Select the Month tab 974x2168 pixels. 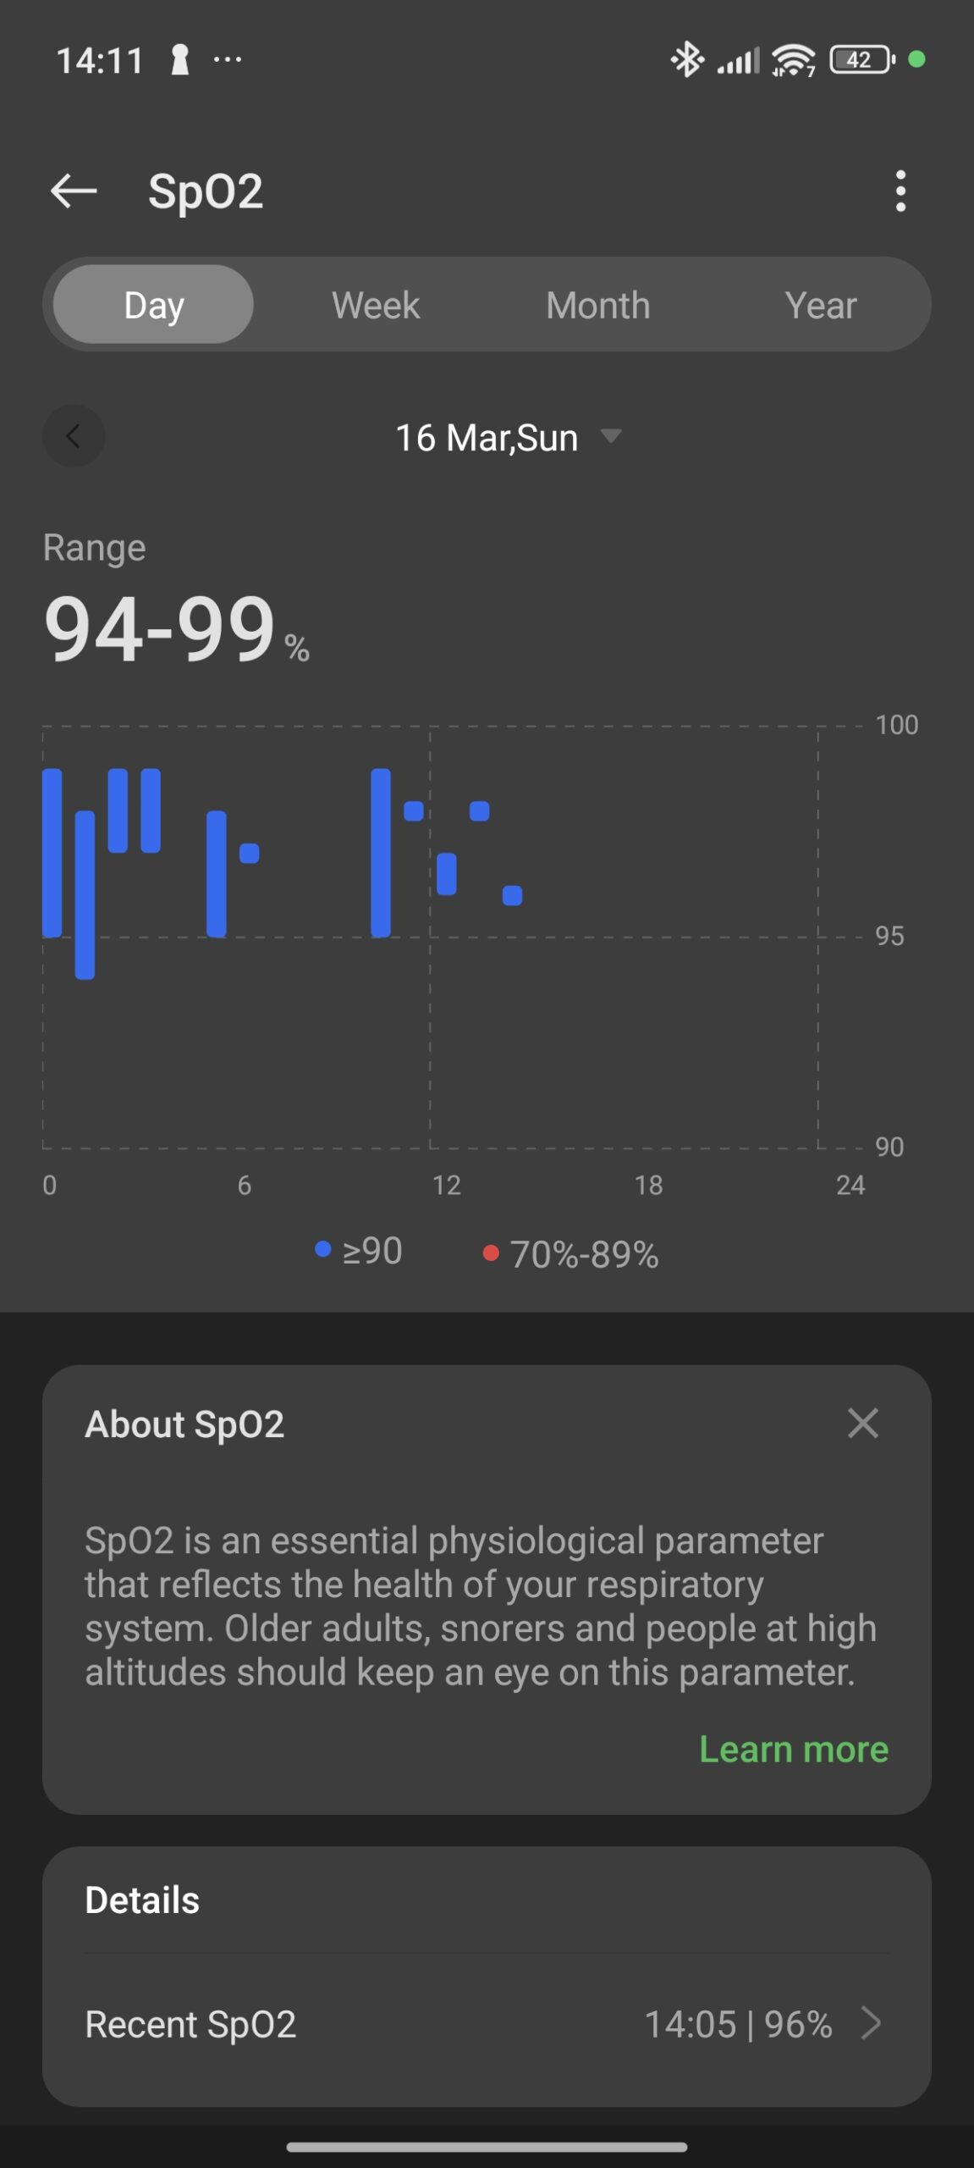tap(598, 305)
